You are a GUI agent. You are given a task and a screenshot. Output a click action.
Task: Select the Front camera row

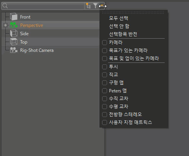[x=50, y=17]
